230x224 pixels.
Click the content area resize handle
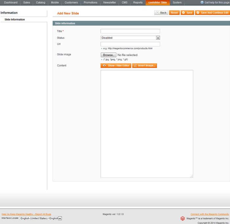[x=192, y=176]
